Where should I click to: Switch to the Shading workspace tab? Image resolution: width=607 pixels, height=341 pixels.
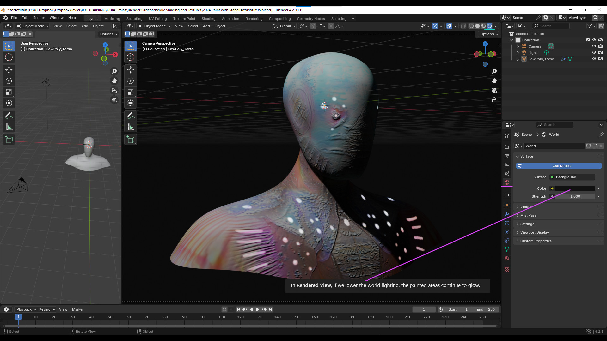(x=208, y=19)
